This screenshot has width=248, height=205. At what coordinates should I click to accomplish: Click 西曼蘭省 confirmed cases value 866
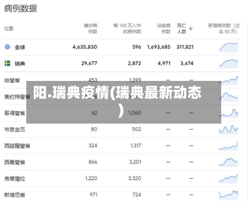tap(93, 162)
